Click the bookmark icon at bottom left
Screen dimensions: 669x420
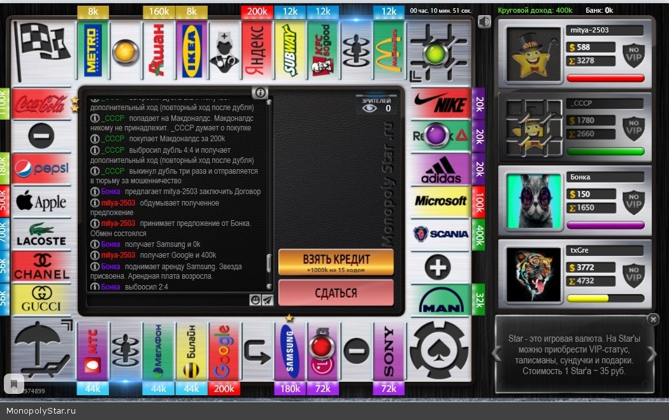14,383
